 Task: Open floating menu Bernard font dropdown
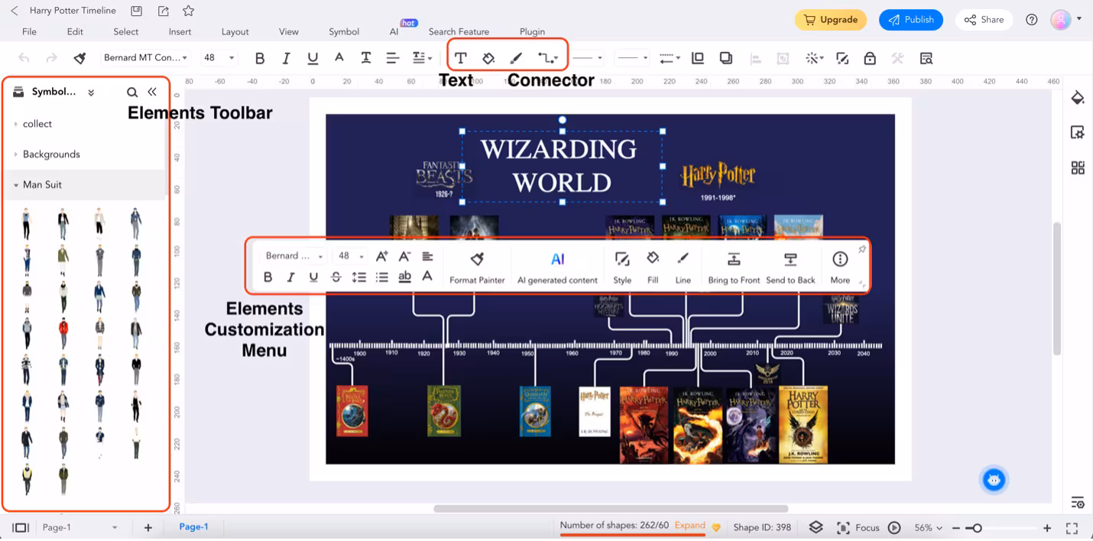point(294,256)
